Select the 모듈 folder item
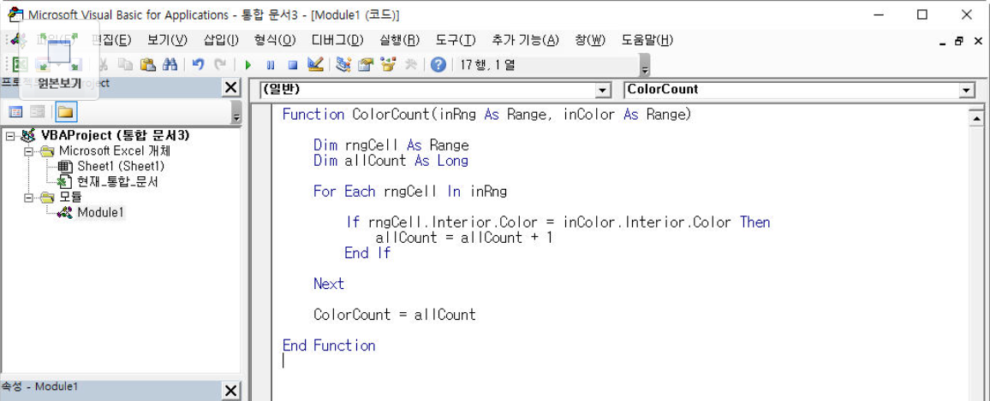Image resolution: width=990 pixels, height=401 pixels. (x=70, y=198)
